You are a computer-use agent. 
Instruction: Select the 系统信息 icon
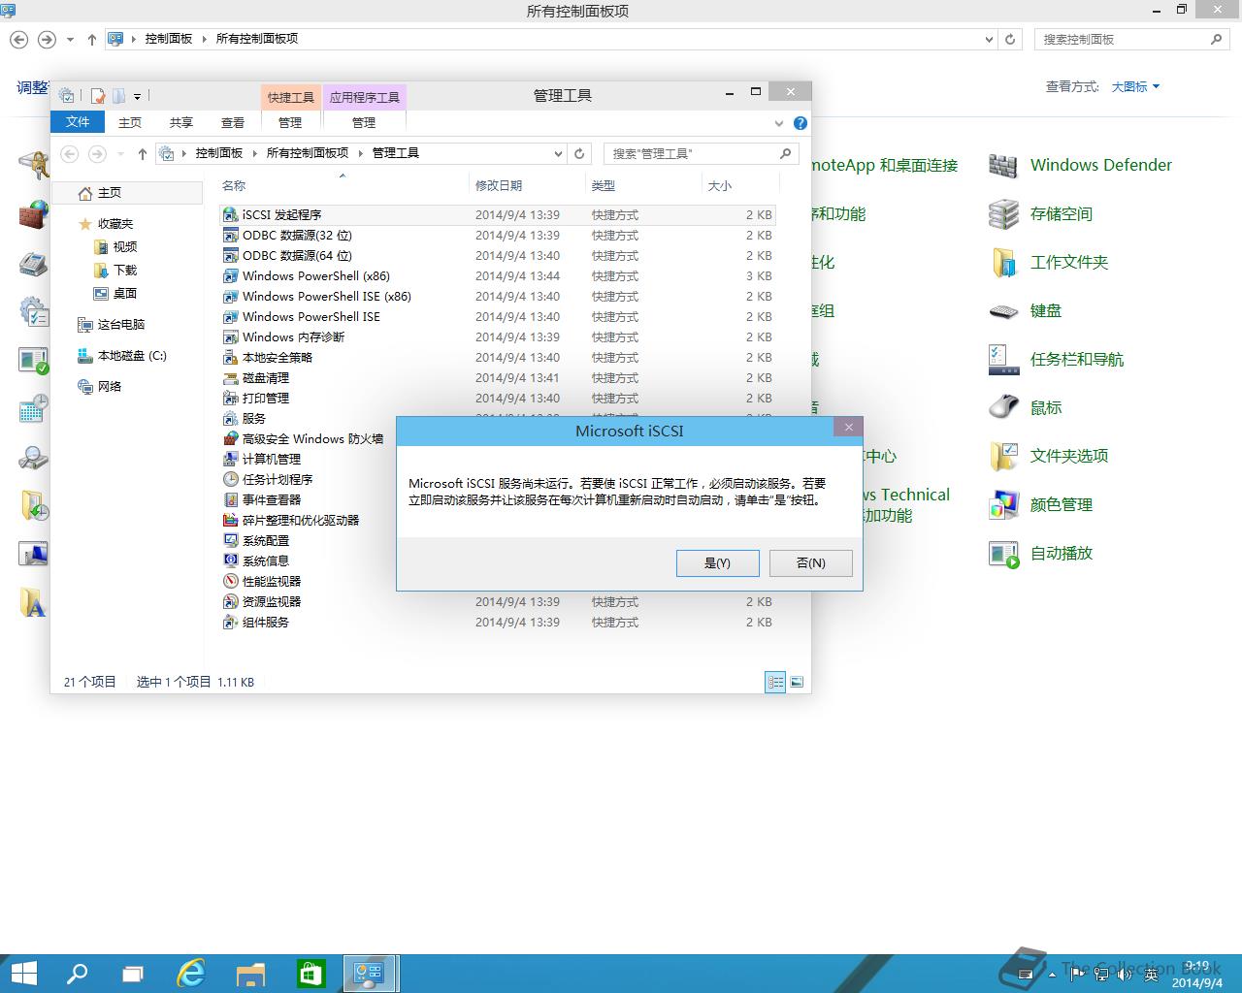[231, 561]
